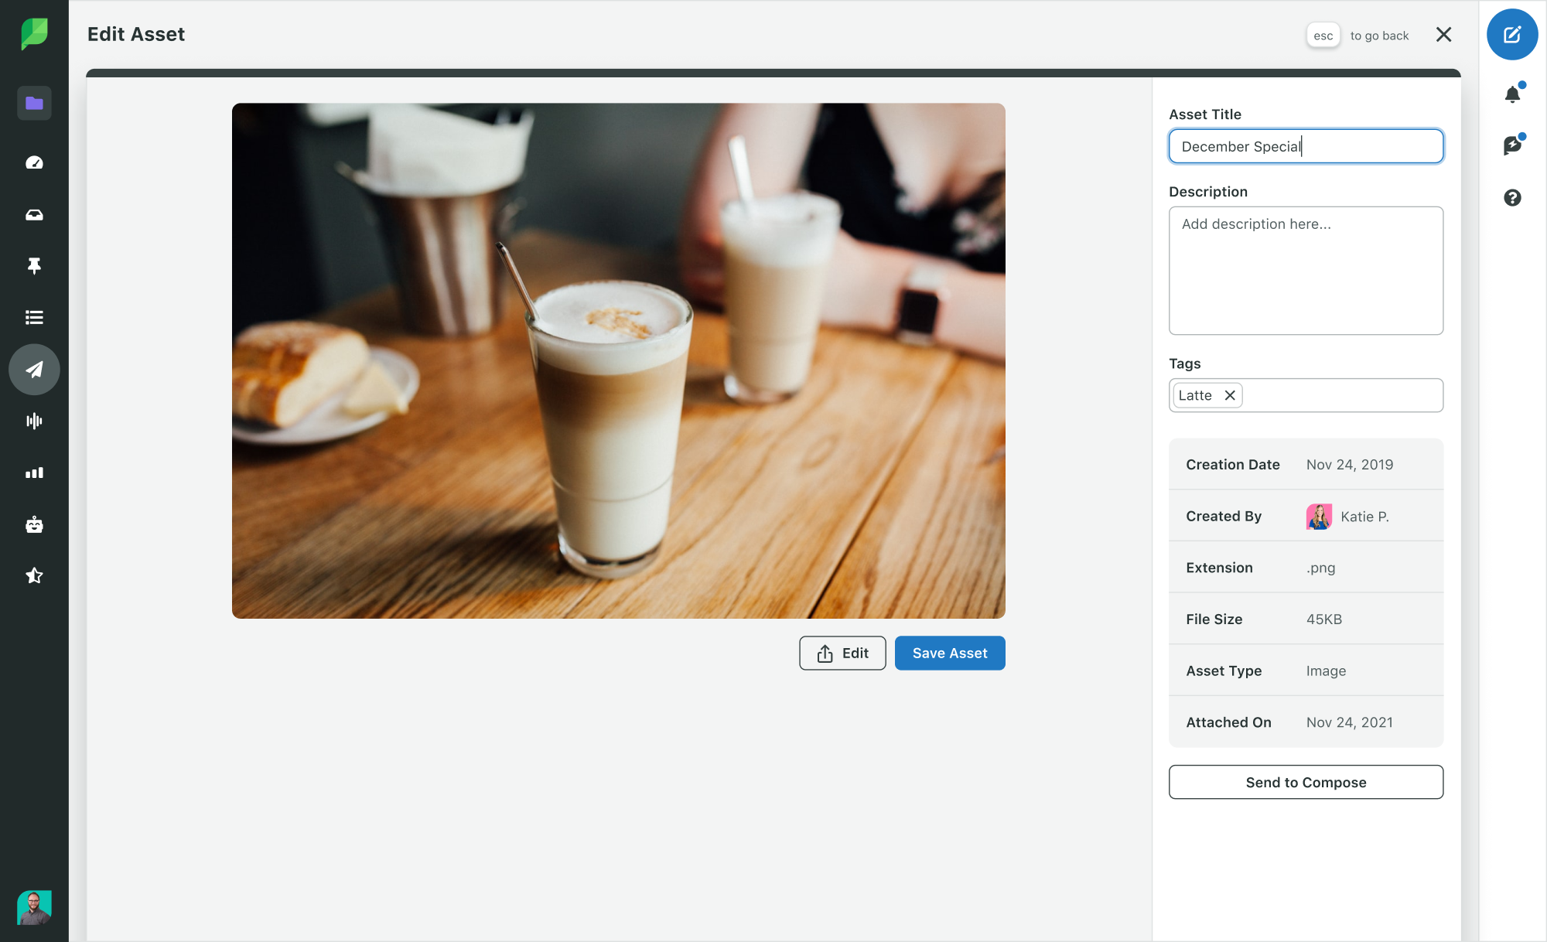Click the Edit image button
The image size is (1547, 942).
842,653
